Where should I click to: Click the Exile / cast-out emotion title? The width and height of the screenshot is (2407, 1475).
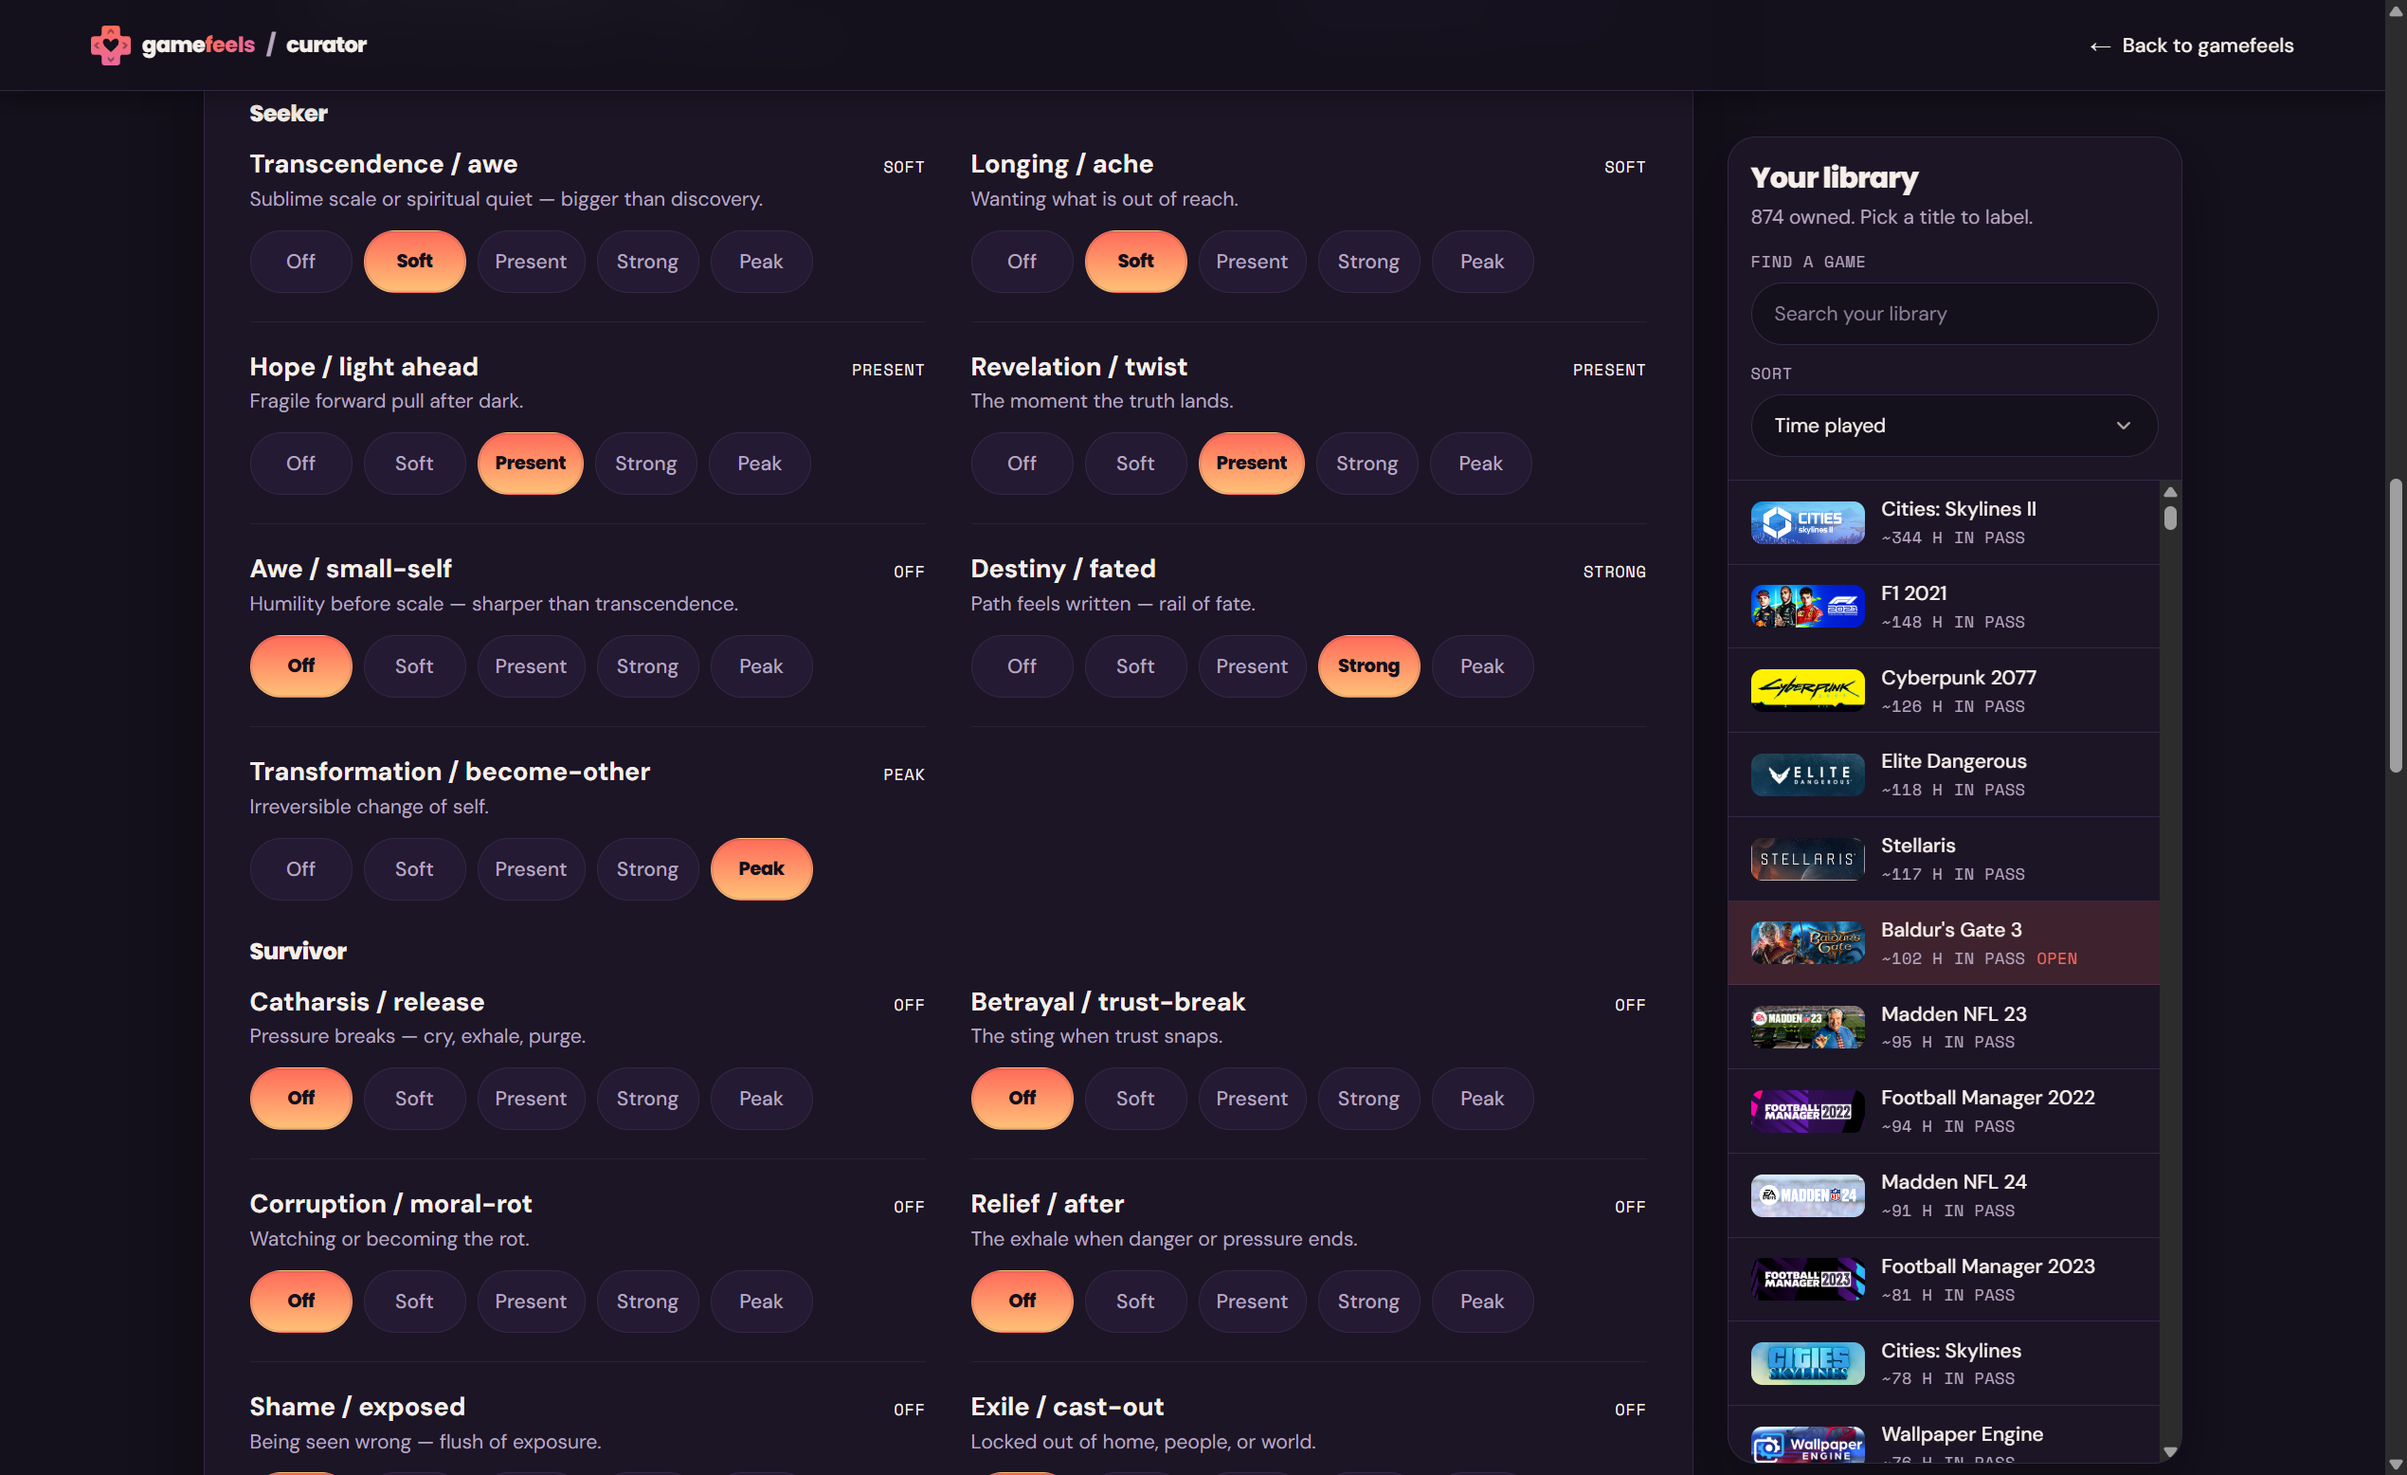(x=1067, y=1407)
